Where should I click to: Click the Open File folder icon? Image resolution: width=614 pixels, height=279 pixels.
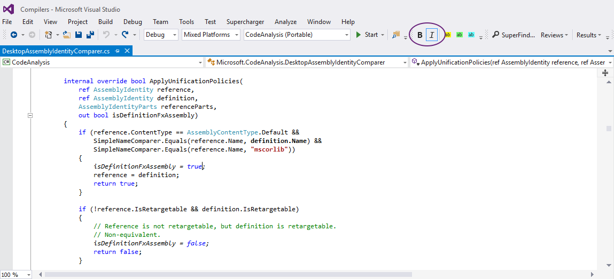click(x=67, y=35)
